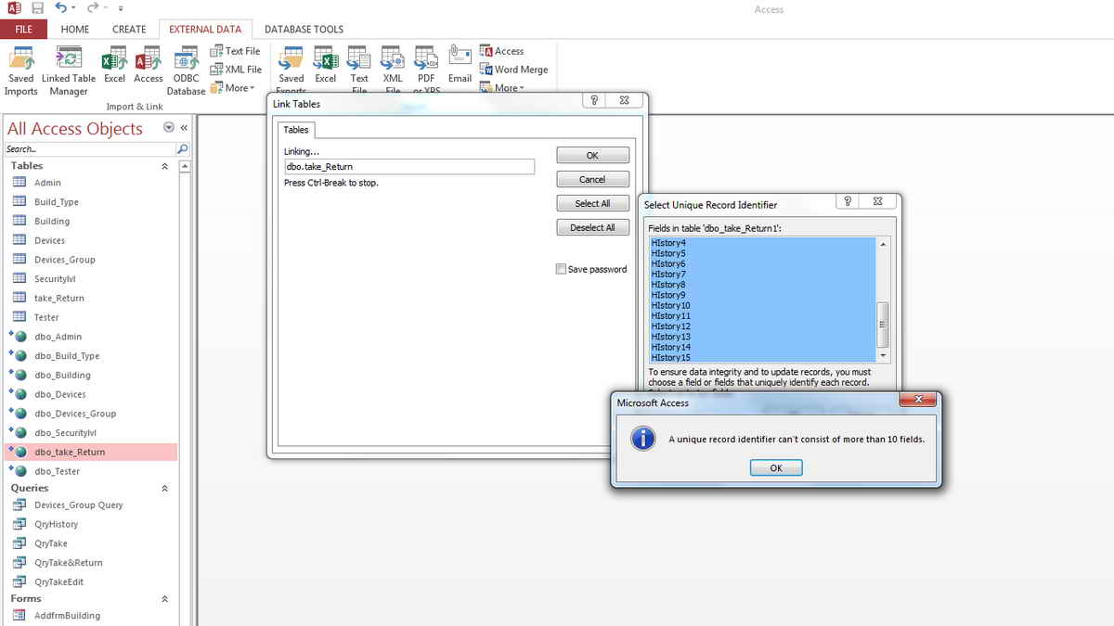Viewport: 1114px width, 626px height.
Task: Select HIstory10 in the fields list
Action: 763,305
